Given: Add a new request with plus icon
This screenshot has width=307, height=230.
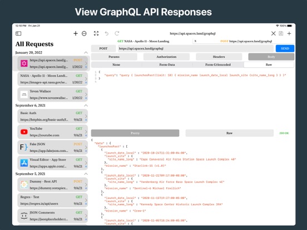Looking at the screenshot, I should [x=76, y=33].
